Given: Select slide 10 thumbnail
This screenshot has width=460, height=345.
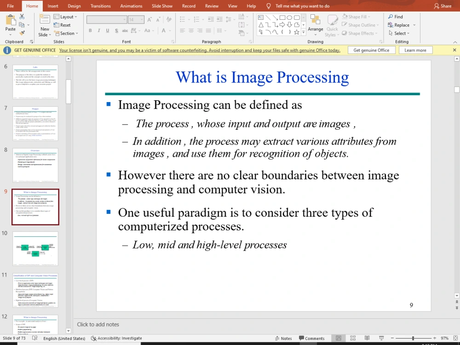Looking at the screenshot, I should 35,249.
